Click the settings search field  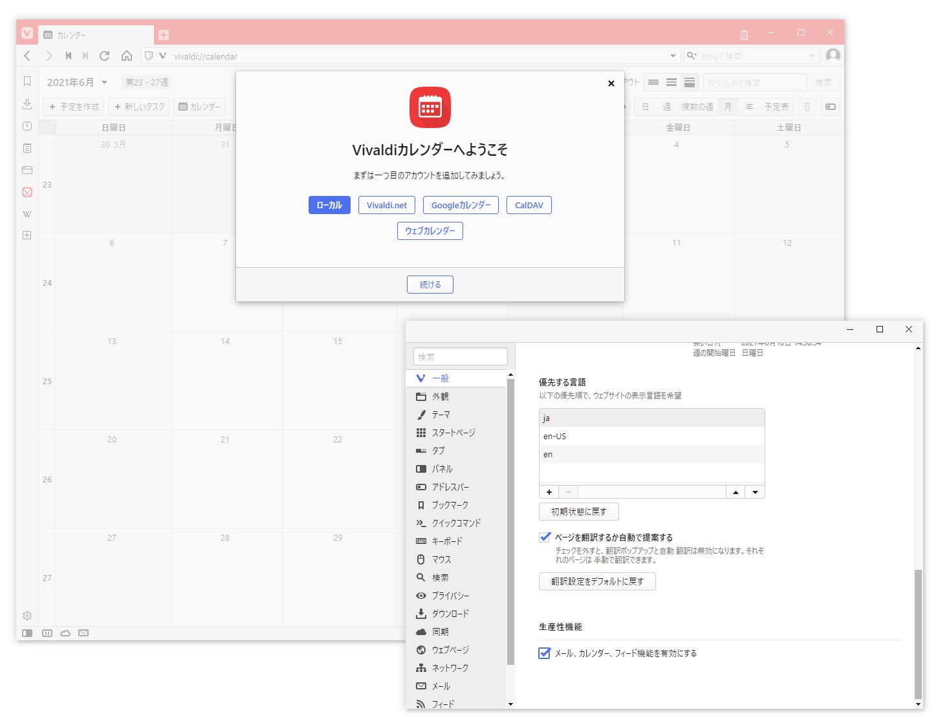(x=461, y=356)
